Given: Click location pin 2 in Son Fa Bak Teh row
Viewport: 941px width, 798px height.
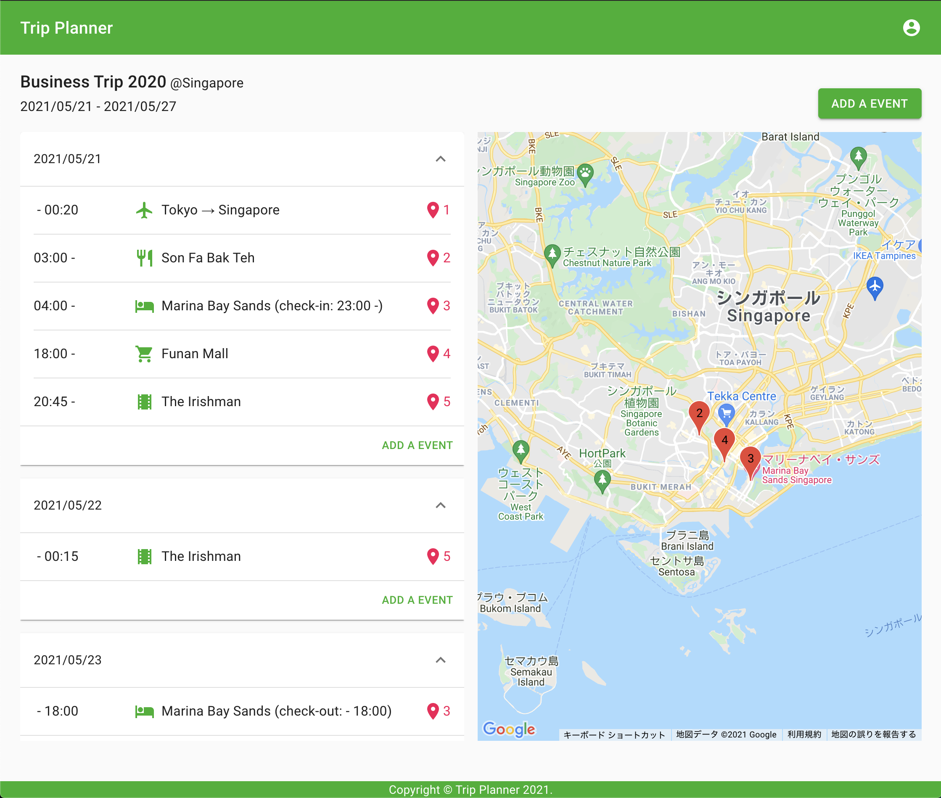Looking at the screenshot, I should click(x=433, y=258).
